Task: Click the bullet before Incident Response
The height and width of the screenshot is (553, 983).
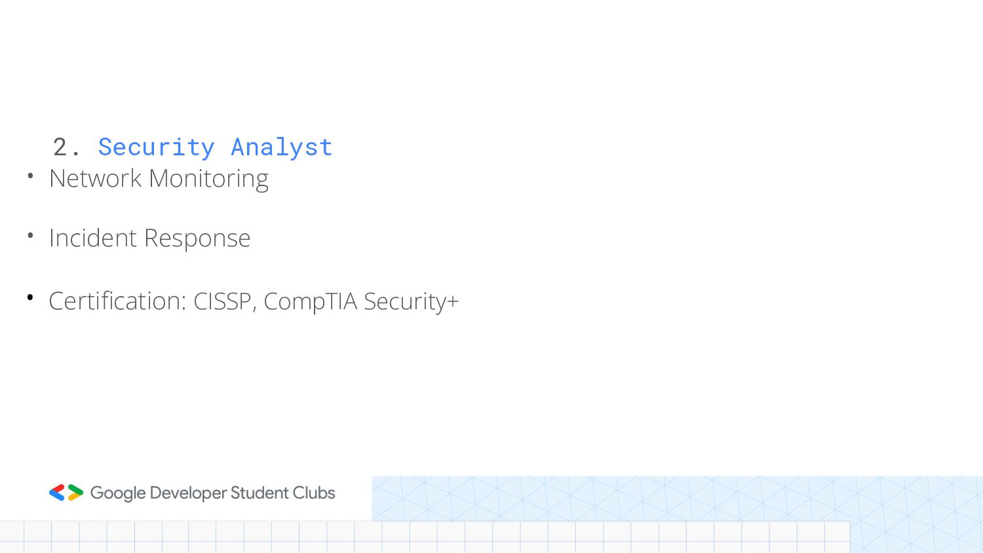Action: pos(30,235)
